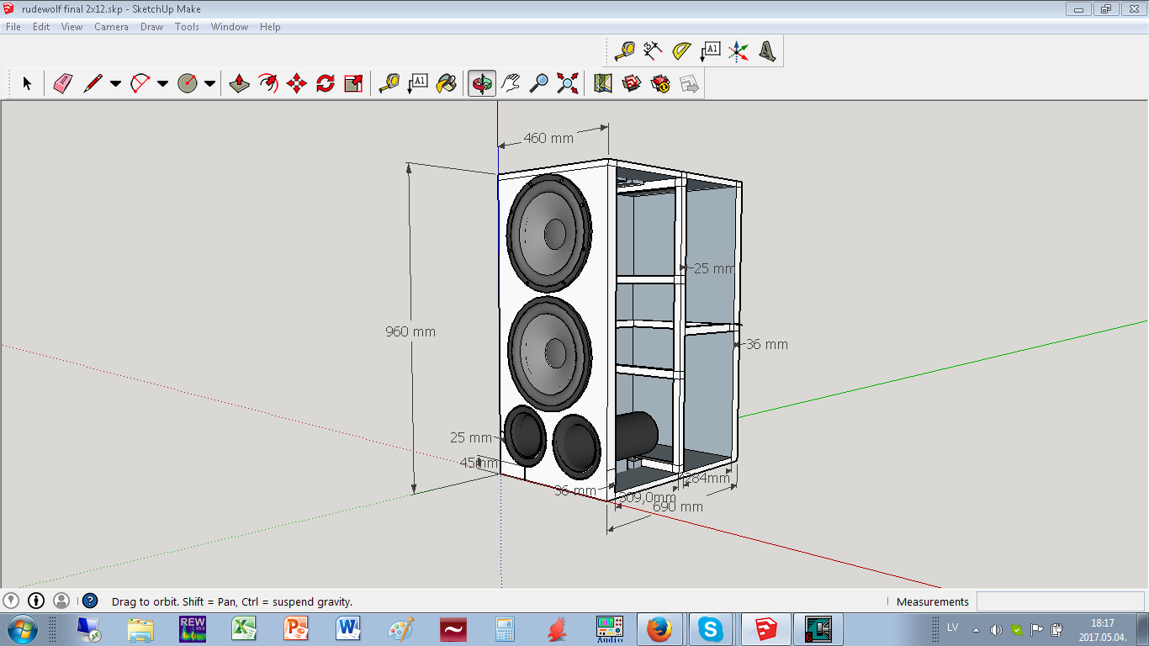Pick the Push/Pull tool
This screenshot has width=1149, height=646.
click(x=240, y=83)
